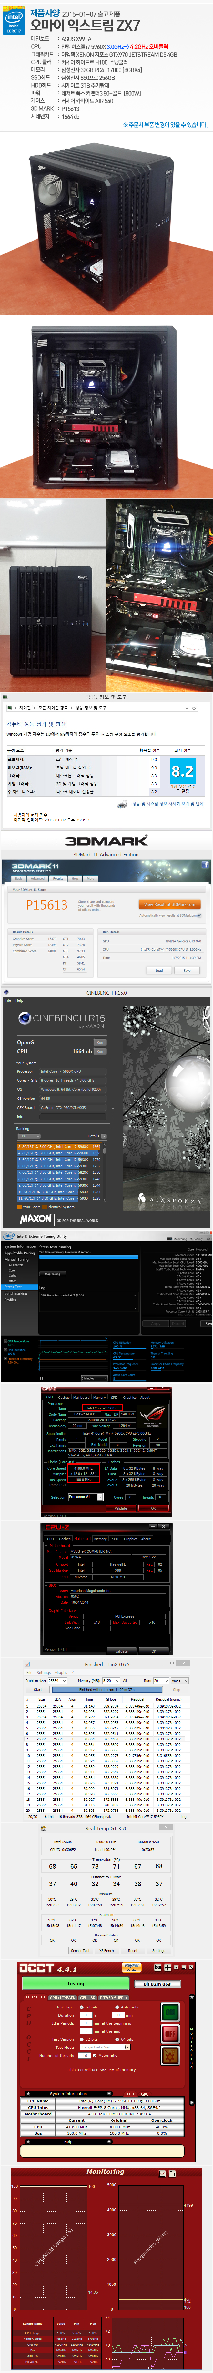The height and width of the screenshot is (2373, 213).
Task: Click the CINEBENCH R15 sphere logo
Action: 25,1018
